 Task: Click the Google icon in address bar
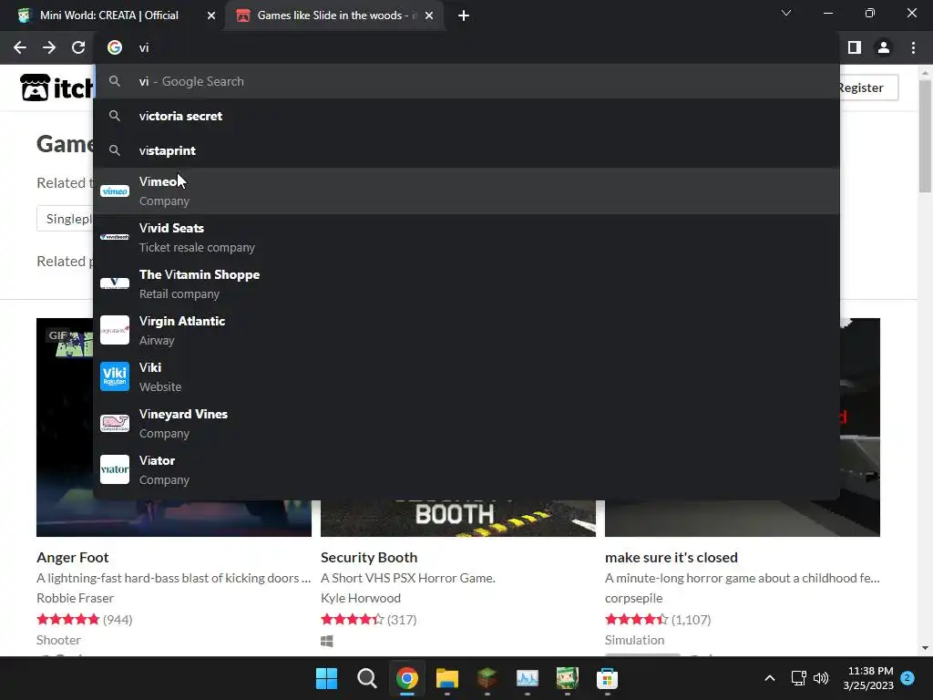[x=115, y=47]
